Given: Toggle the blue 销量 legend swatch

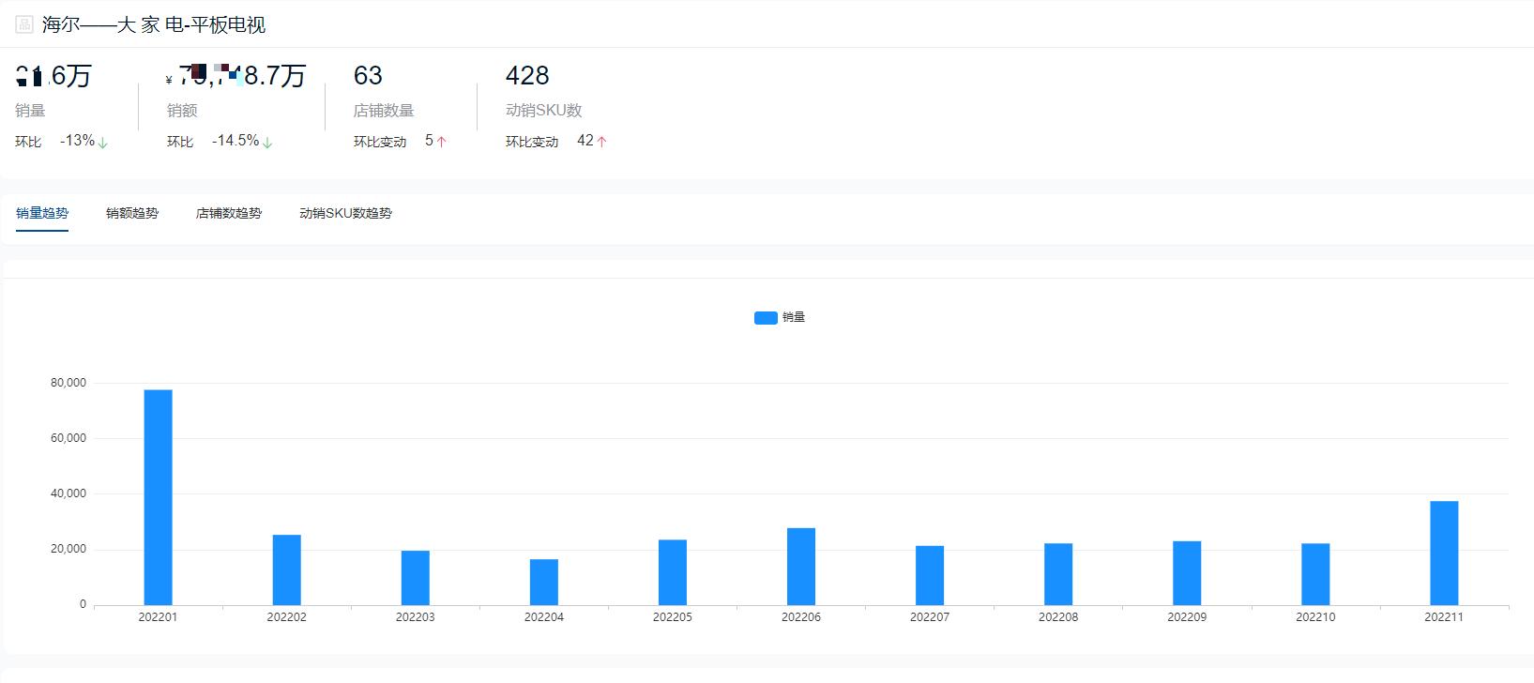Looking at the screenshot, I should coord(766,318).
